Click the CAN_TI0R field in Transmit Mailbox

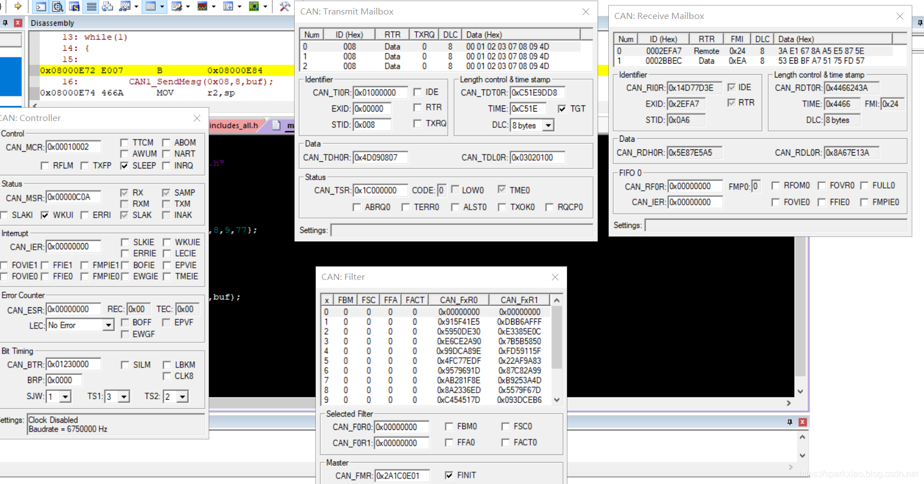coord(381,93)
